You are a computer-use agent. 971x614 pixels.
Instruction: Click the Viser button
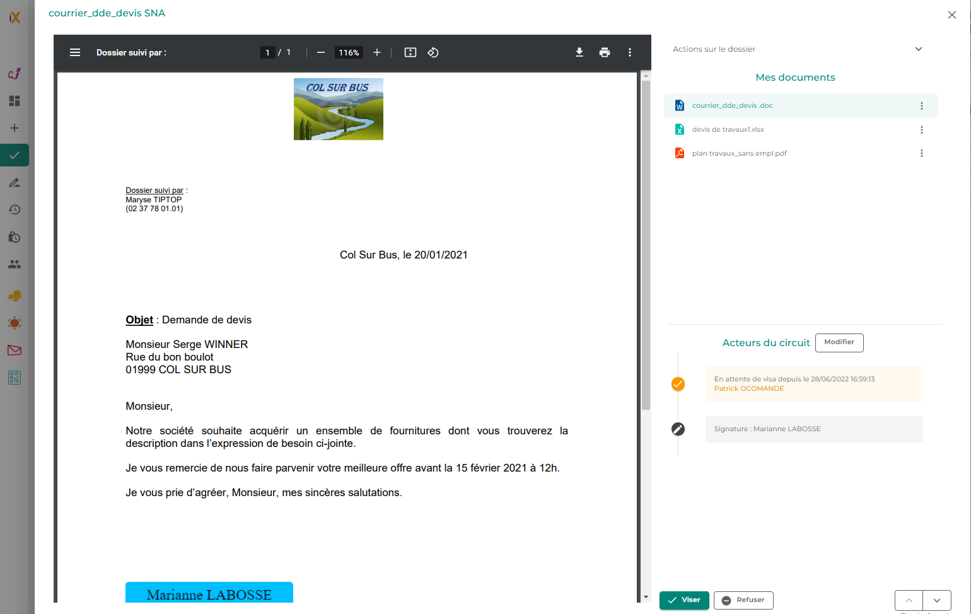(684, 600)
